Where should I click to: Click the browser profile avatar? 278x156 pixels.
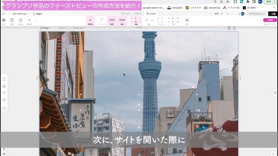[x=260, y=2]
